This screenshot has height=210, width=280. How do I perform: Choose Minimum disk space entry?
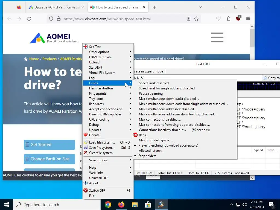185,140
